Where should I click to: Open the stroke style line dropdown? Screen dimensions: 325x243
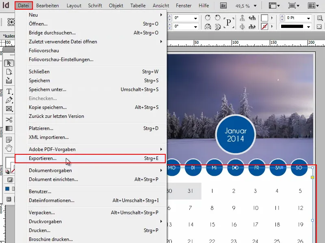[x=308, y=27]
